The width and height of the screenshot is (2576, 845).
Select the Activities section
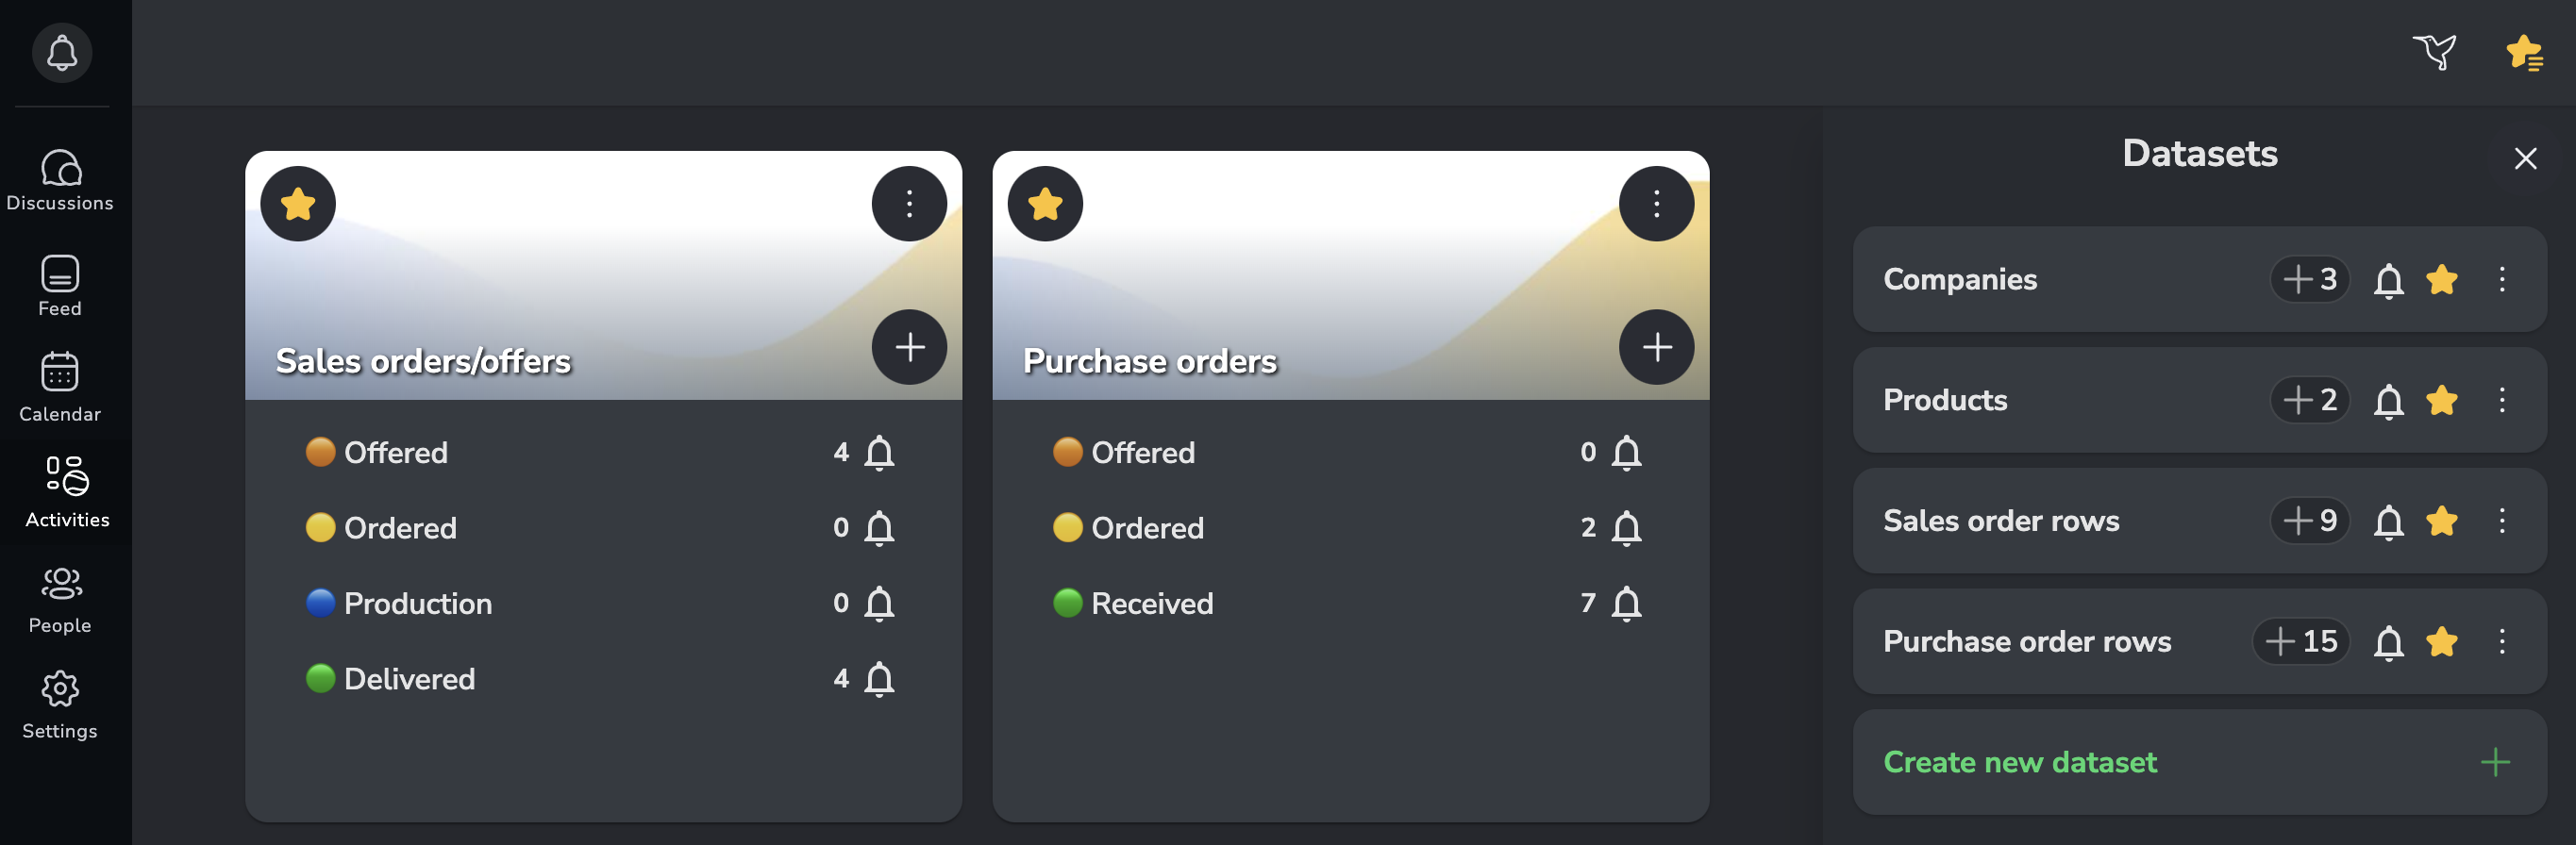point(67,492)
